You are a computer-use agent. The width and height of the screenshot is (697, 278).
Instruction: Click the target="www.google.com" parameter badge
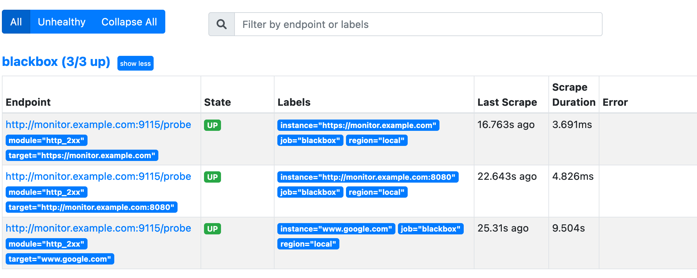pos(60,259)
